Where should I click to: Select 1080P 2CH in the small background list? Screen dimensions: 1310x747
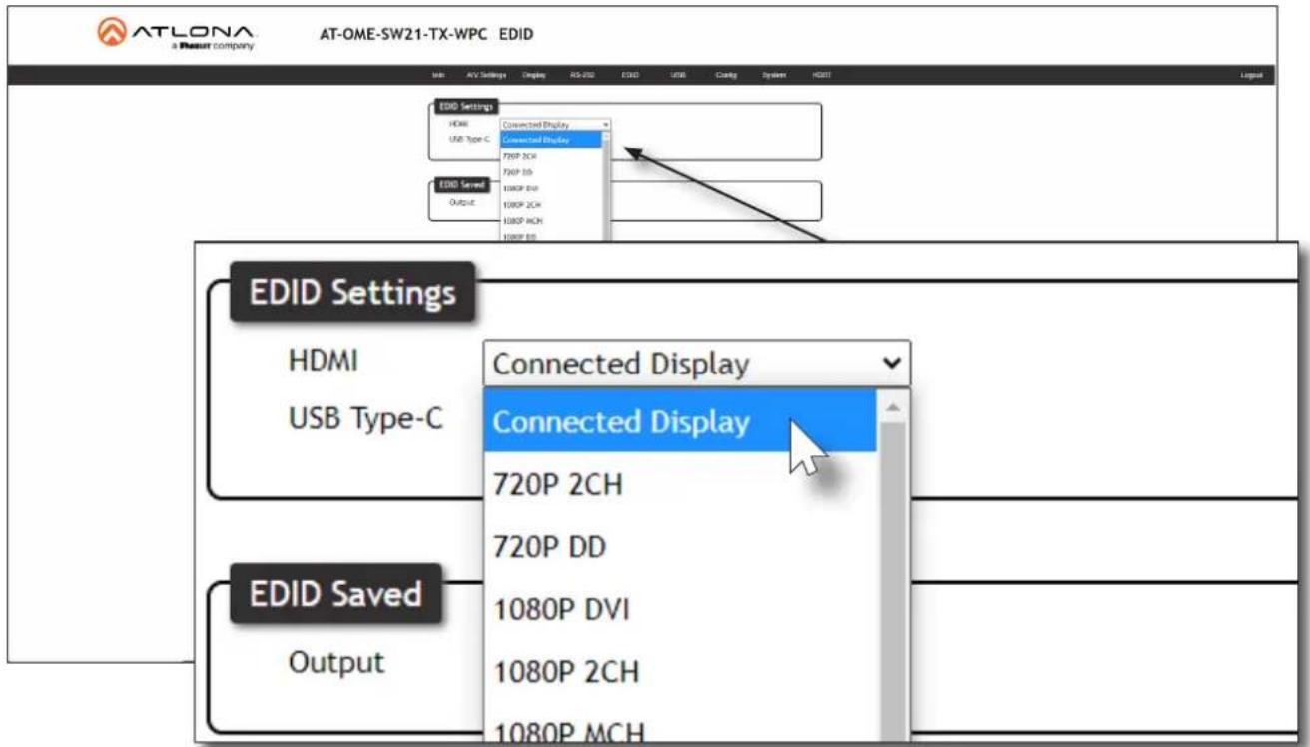[552, 205]
